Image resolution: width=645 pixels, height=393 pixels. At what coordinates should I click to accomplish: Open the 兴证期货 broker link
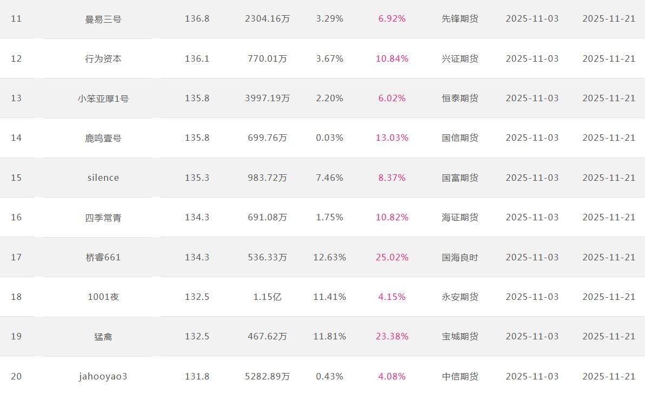tap(460, 58)
